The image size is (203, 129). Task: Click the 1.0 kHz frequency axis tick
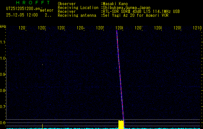click(x=3, y=58)
